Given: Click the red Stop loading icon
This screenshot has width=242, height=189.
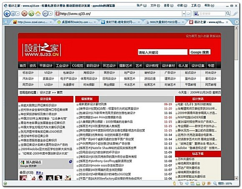Looking at the screenshot, I should (24, 14).
